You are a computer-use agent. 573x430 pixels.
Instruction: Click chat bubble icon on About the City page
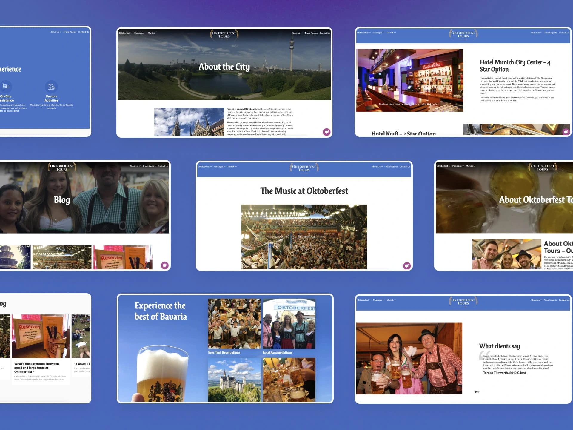point(326,132)
